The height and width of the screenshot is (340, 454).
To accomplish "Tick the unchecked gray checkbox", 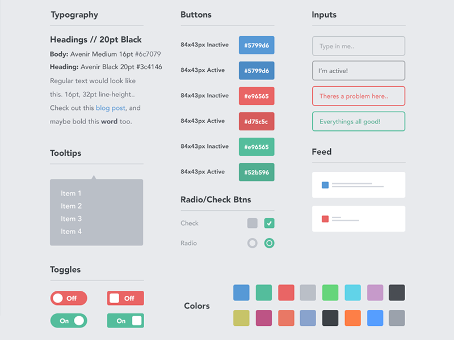I will (253, 223).
